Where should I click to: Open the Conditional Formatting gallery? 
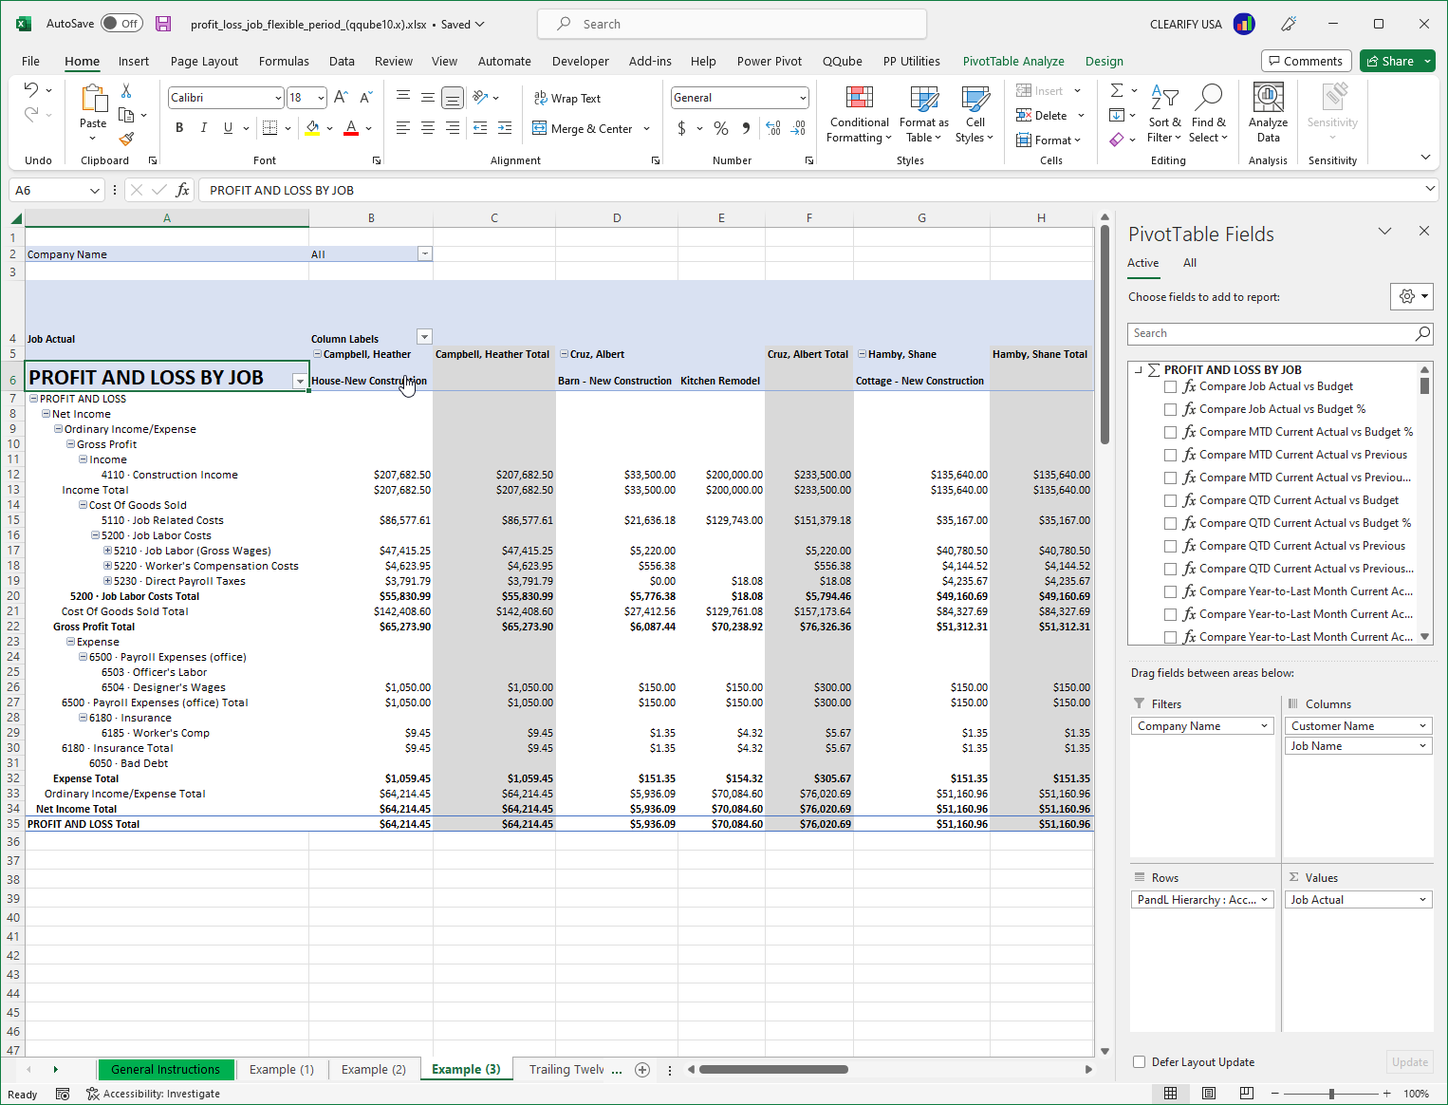tap(858, 114)
